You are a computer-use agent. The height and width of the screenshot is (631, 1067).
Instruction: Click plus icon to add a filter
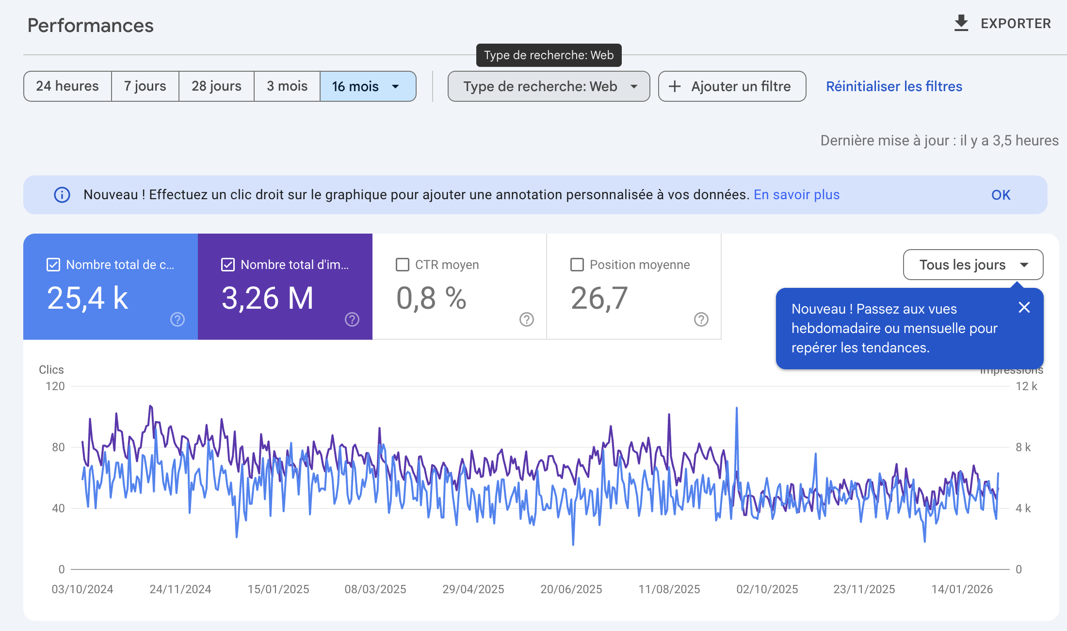[x=675, y=86]
